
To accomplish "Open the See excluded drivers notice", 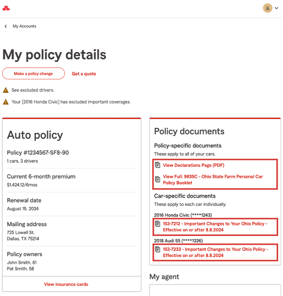I will (x=33, y=90).
